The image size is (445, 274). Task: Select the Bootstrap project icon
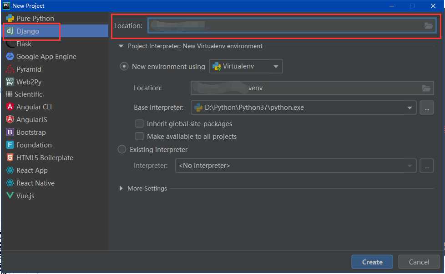10,132
